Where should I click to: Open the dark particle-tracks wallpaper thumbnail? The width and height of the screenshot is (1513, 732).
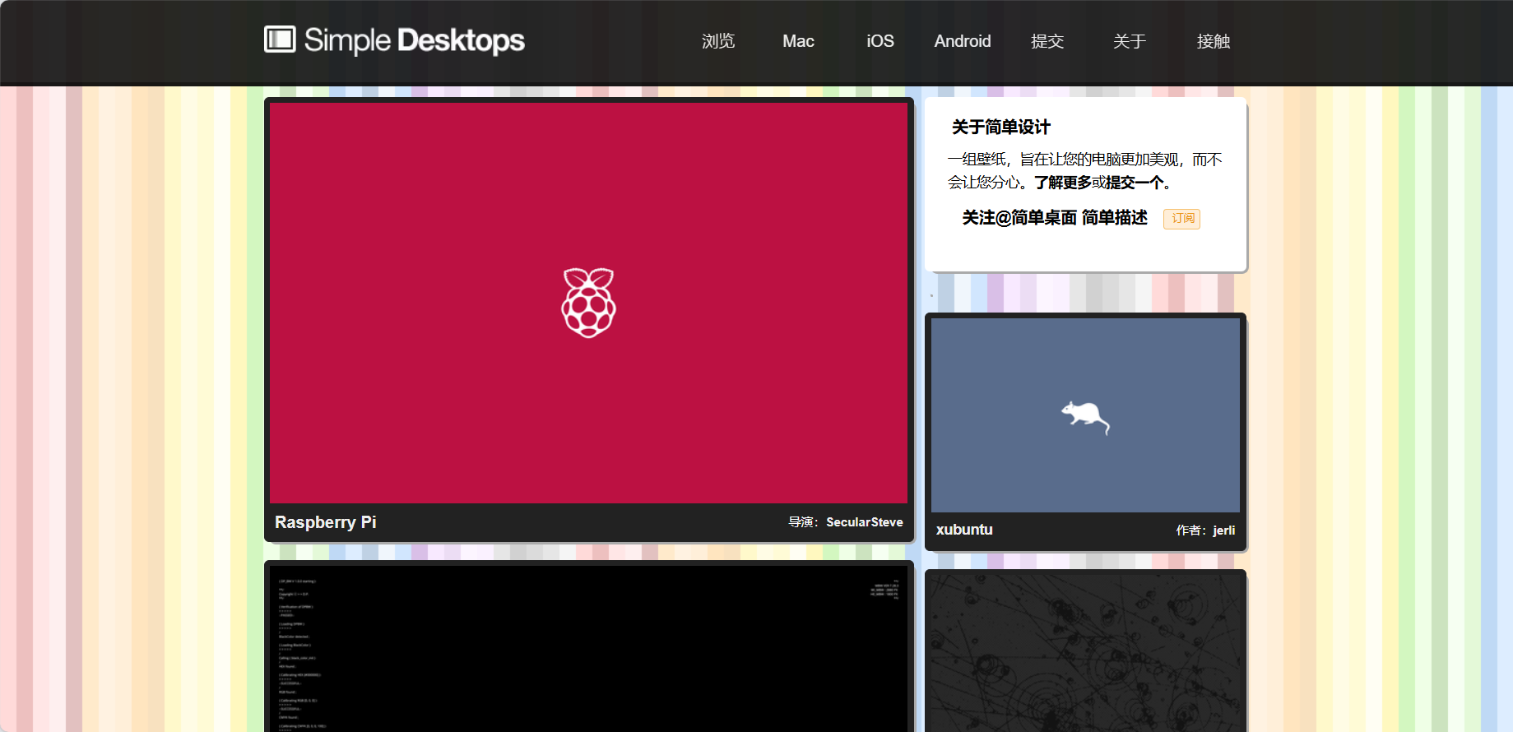[x=1085, y=653]
